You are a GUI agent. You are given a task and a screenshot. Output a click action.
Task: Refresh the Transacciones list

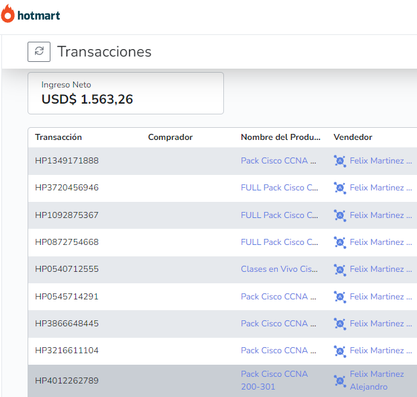(x=39, y=52)
